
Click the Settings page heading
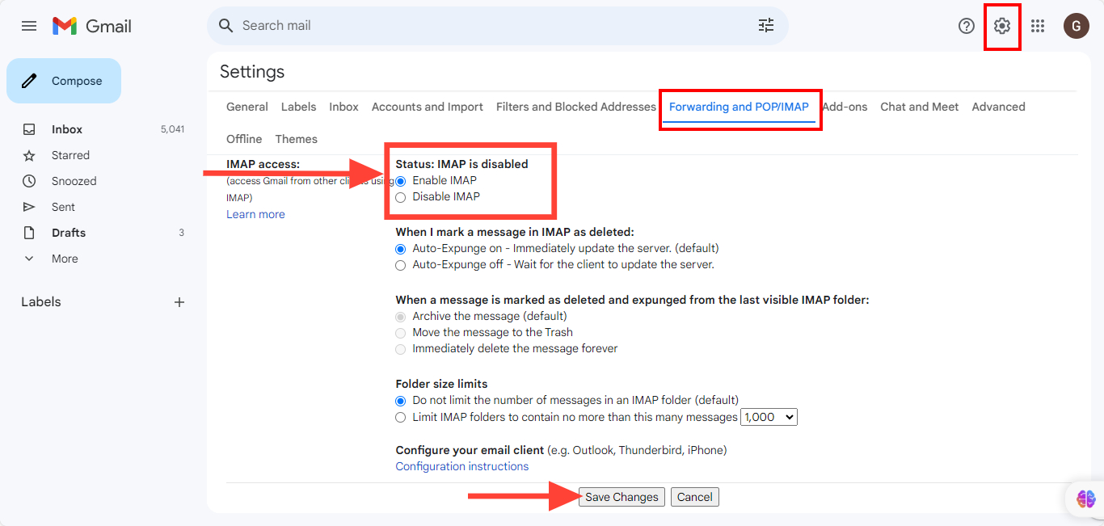click(252, 72)
